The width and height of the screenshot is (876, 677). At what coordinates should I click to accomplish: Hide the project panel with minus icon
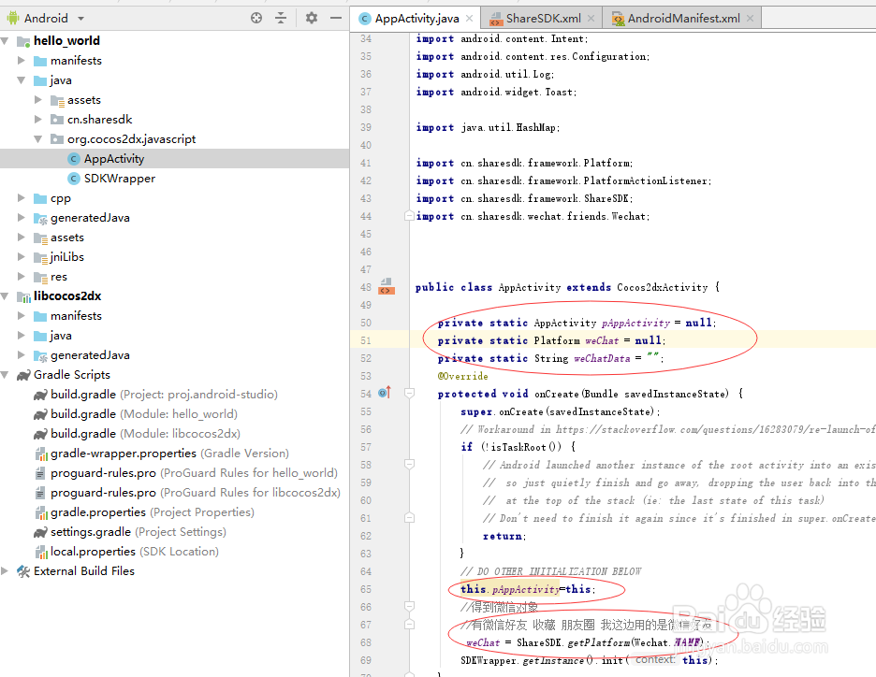point(336,18)
